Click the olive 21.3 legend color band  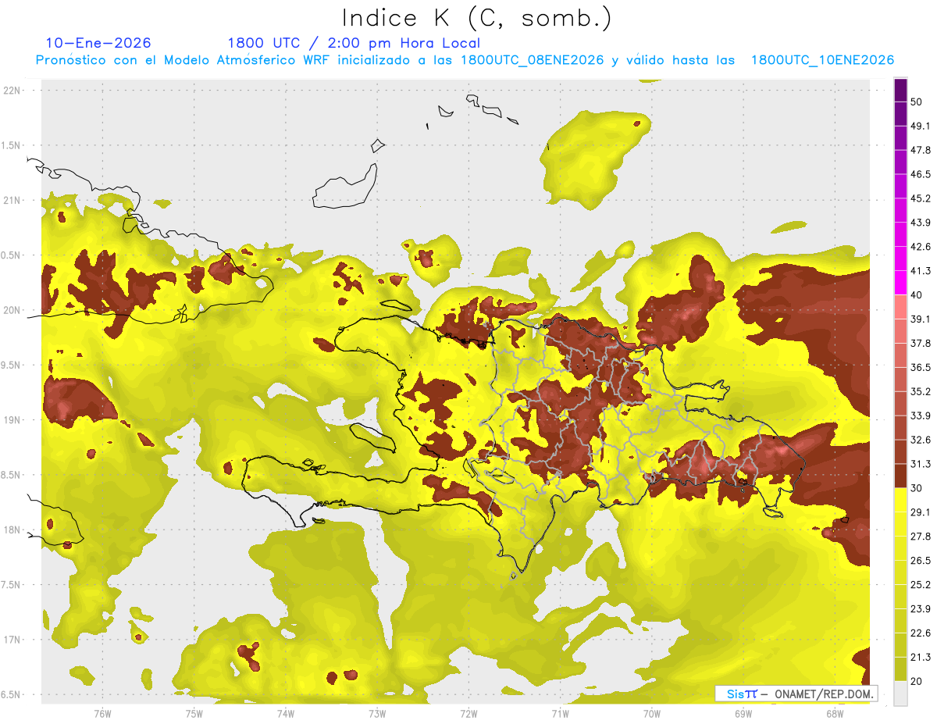[x=900, y=669]
